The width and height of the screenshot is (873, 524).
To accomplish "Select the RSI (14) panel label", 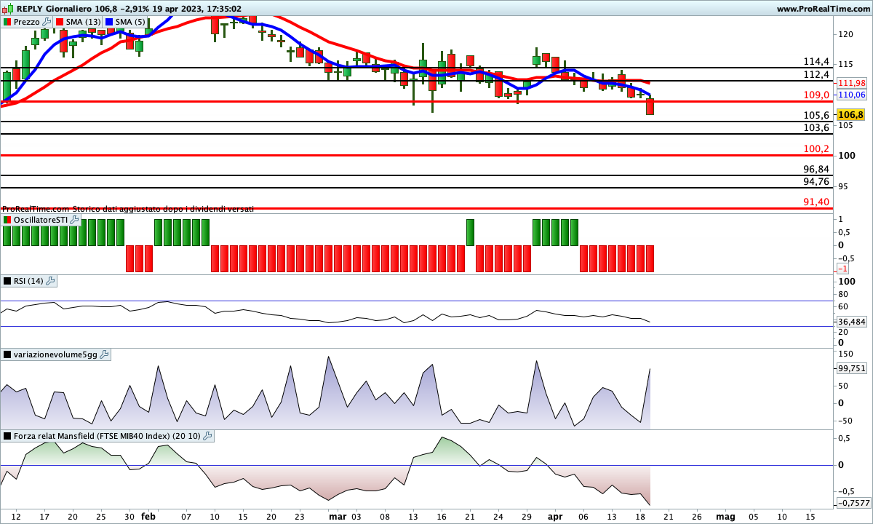I will (29, 281).
